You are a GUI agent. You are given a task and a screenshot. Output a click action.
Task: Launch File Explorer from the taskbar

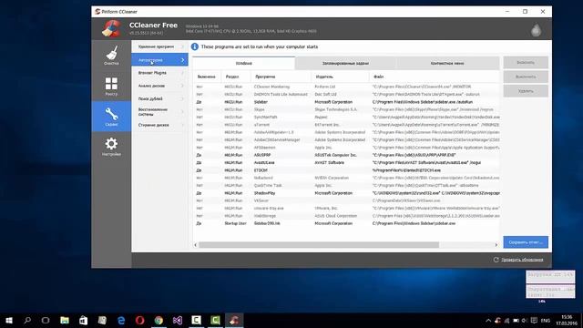pyautogui.click(x=65, y=320)
